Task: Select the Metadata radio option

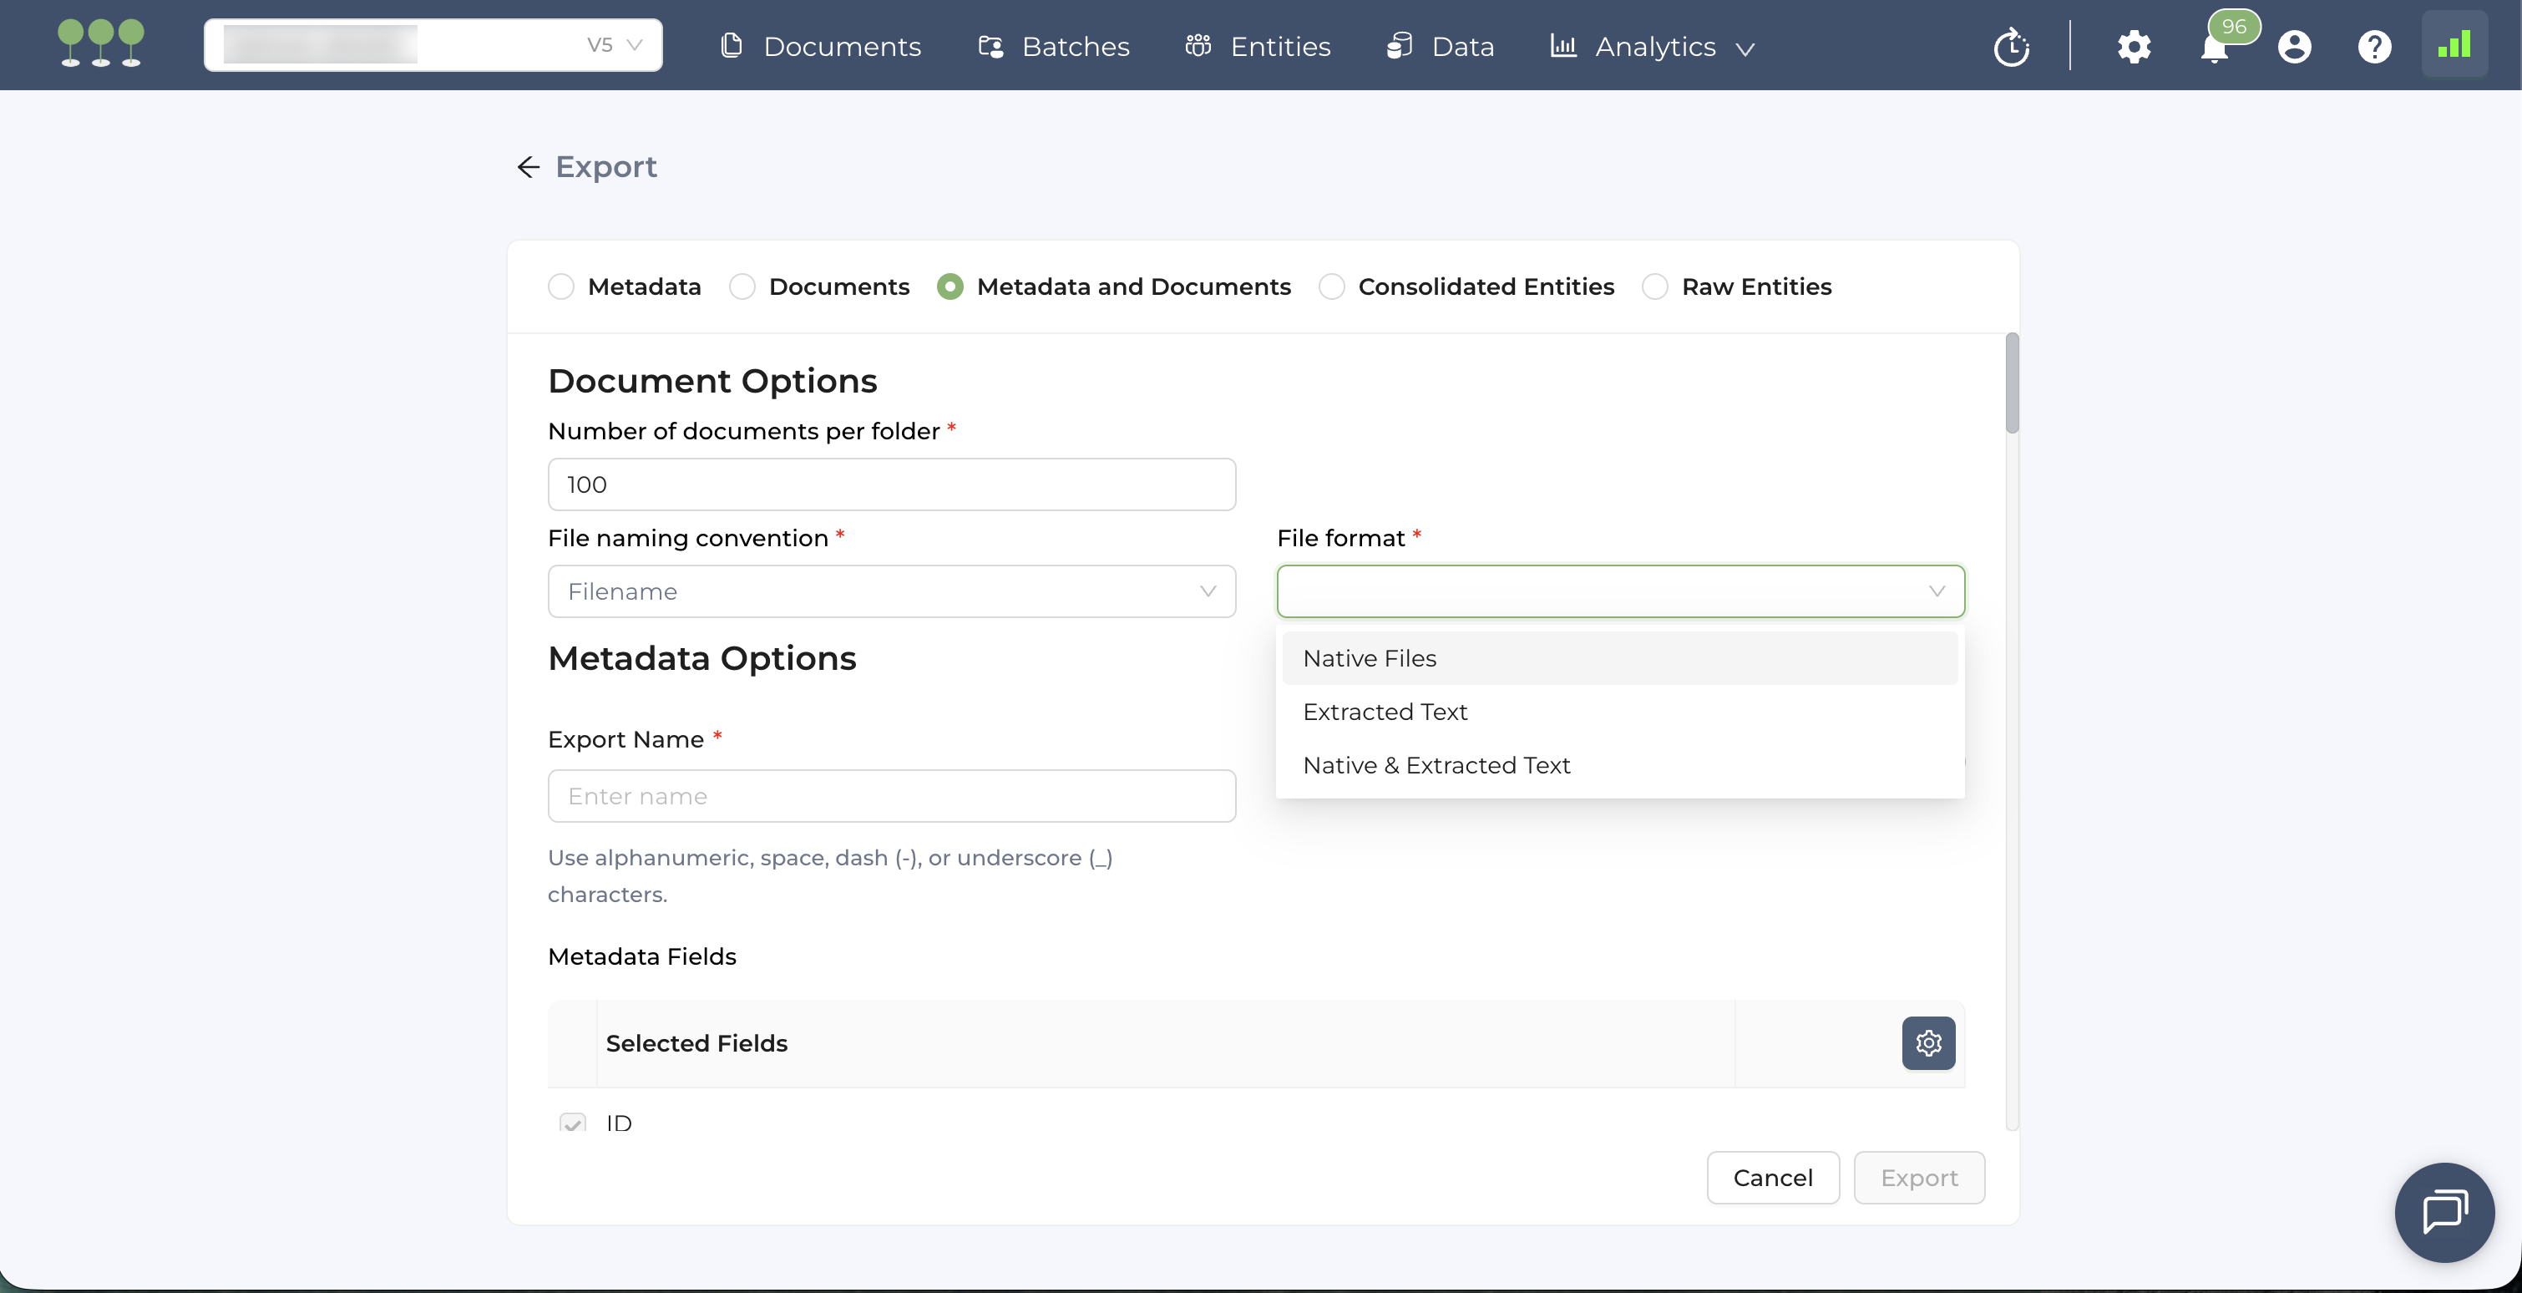Action: click(x=561, y=286)
